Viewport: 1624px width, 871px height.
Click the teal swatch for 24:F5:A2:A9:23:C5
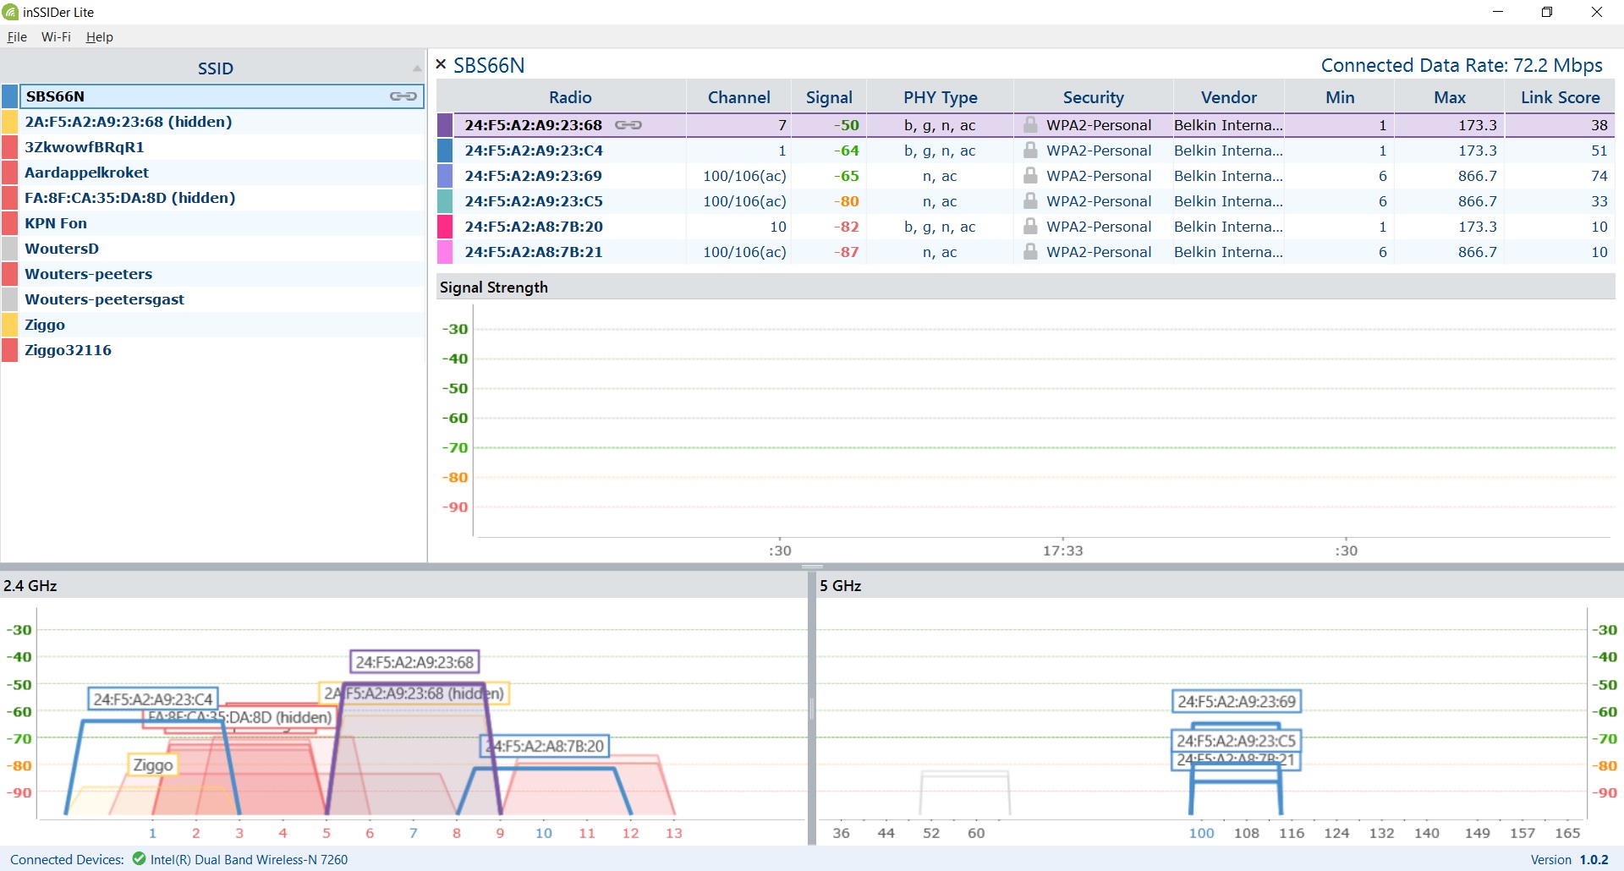[x=445, y=201]
